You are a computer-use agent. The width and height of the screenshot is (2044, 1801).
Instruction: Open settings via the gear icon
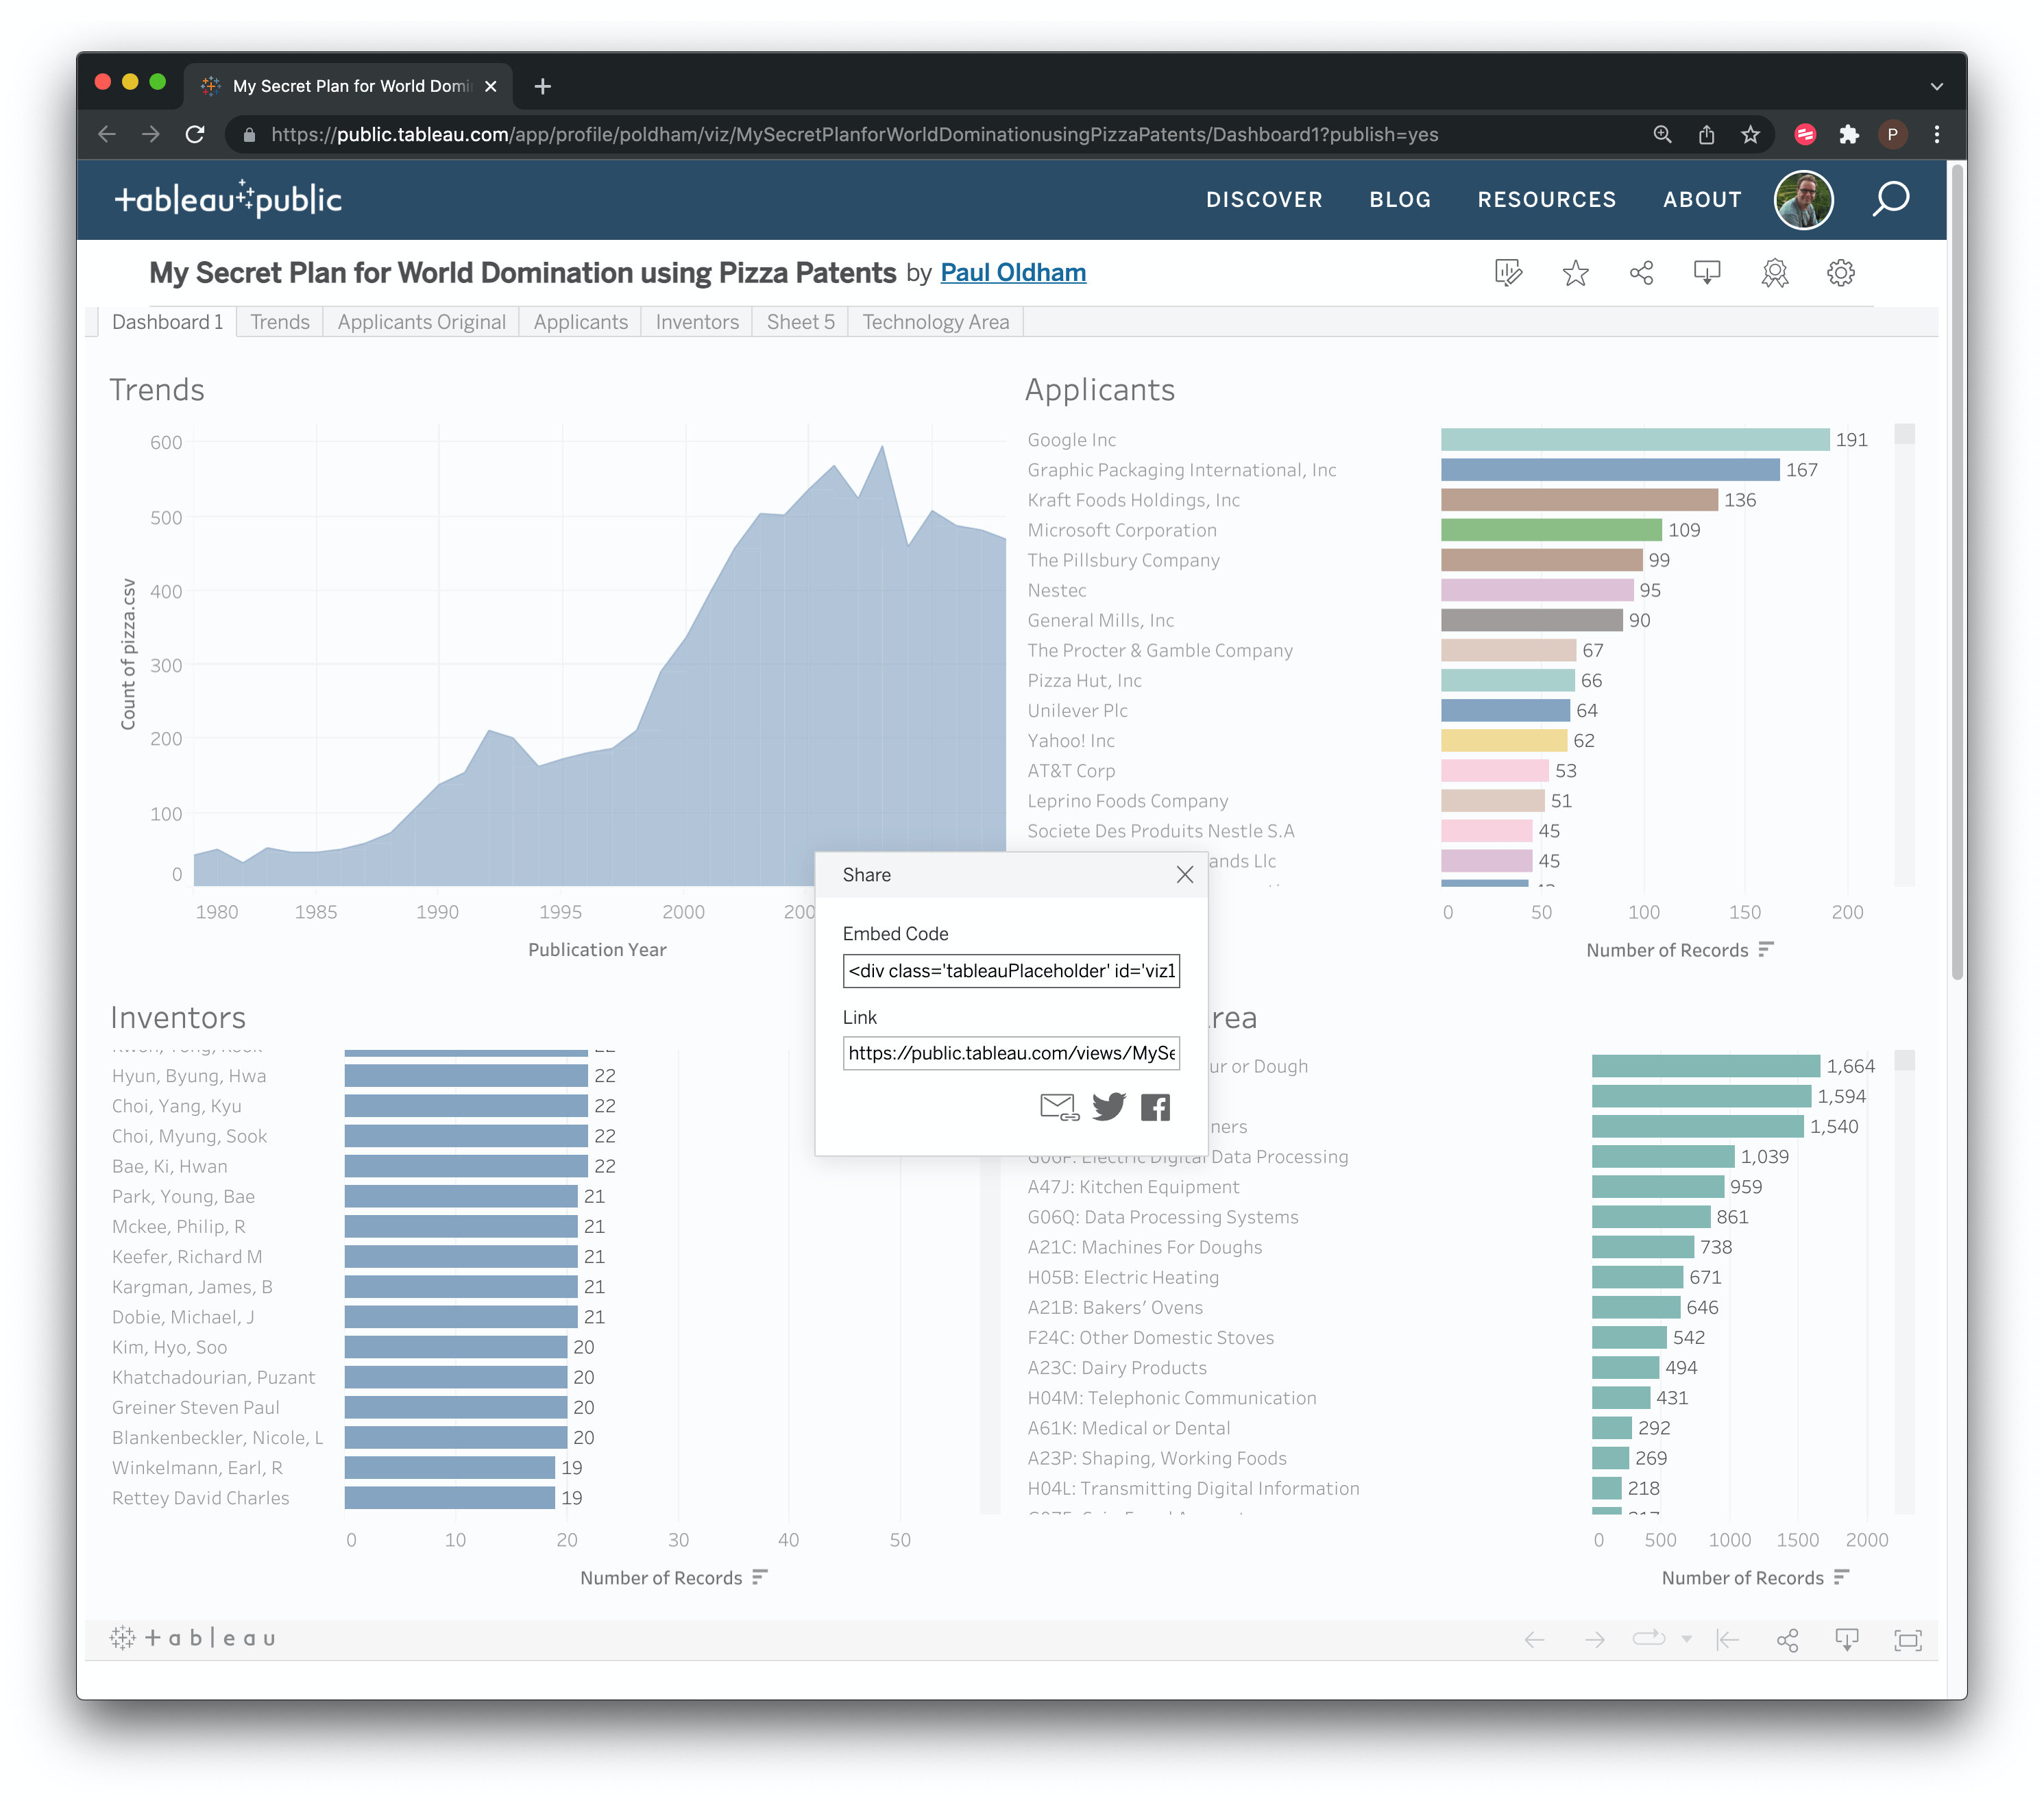pyautogui.click(x=1840, y=272)
